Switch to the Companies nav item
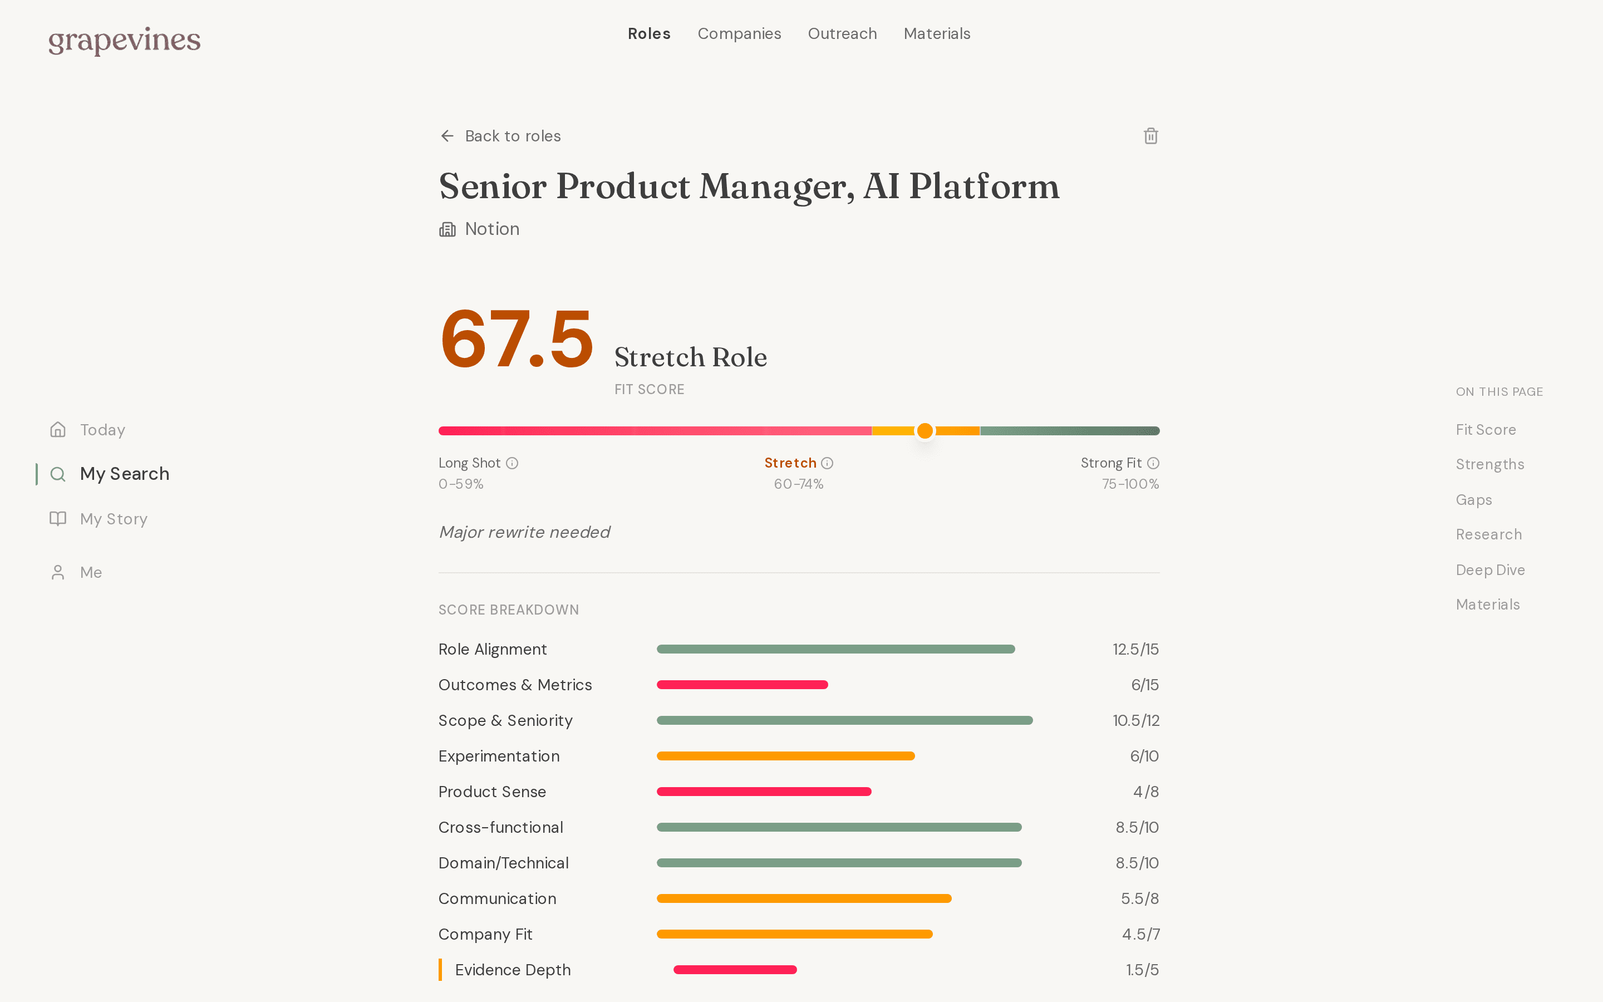Viewport: 1603px width, 1002px height. (x=739, y=33)
